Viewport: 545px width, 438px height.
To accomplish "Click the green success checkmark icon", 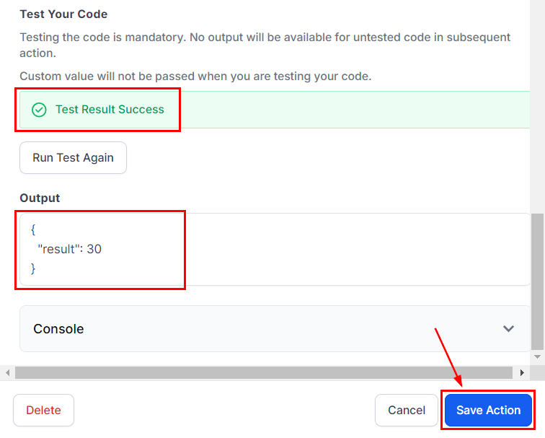I will (39, 110).
